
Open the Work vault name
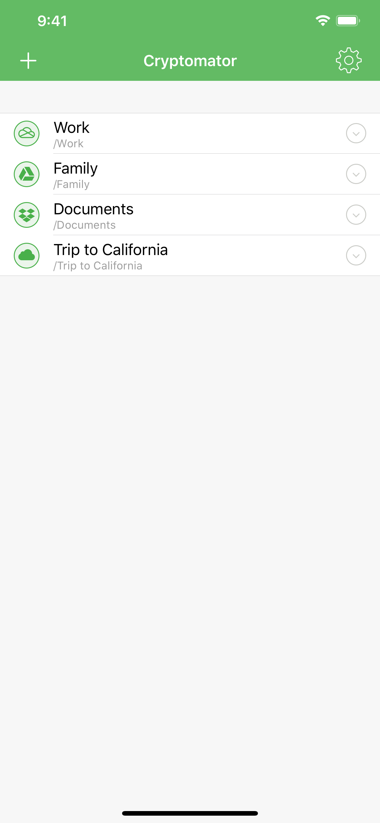tap(72, 128)
